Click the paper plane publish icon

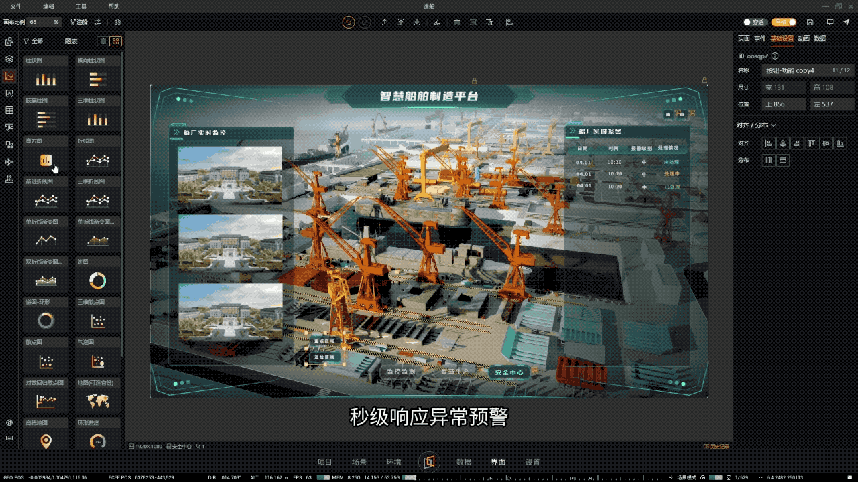(847, 22)
